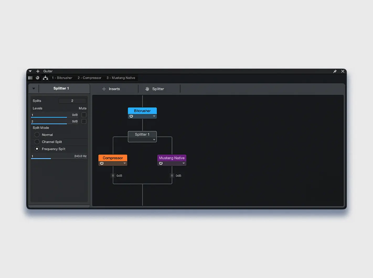Pin the Guitar channel editor window
Screen dimensions: 373x278
click(x=335, y=71)
